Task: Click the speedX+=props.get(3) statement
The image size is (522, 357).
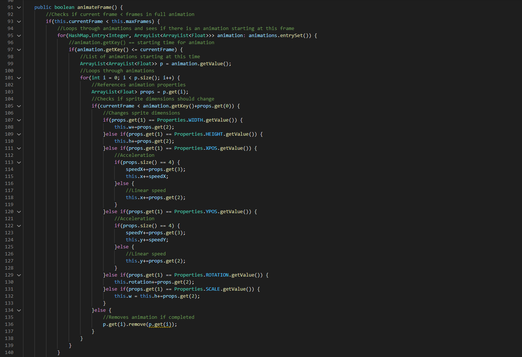Action: (155, 169)
